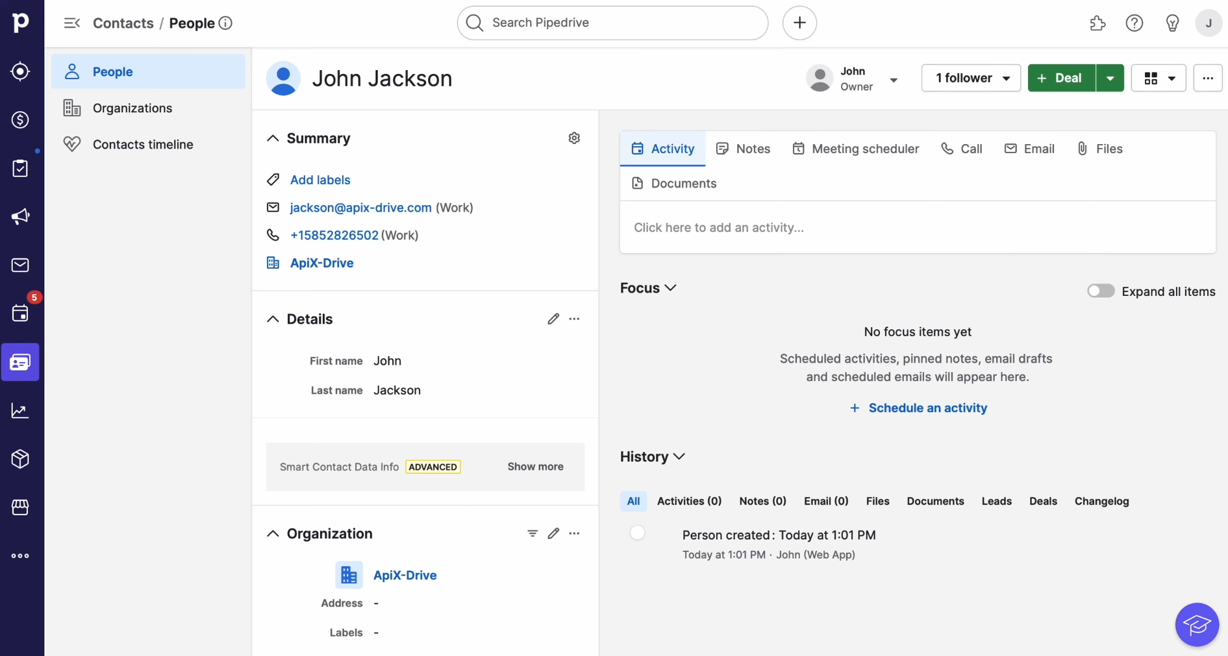Open the owner dropdown beside John
The height and width of the screenshot is (656, 1228).
point(895,80)
